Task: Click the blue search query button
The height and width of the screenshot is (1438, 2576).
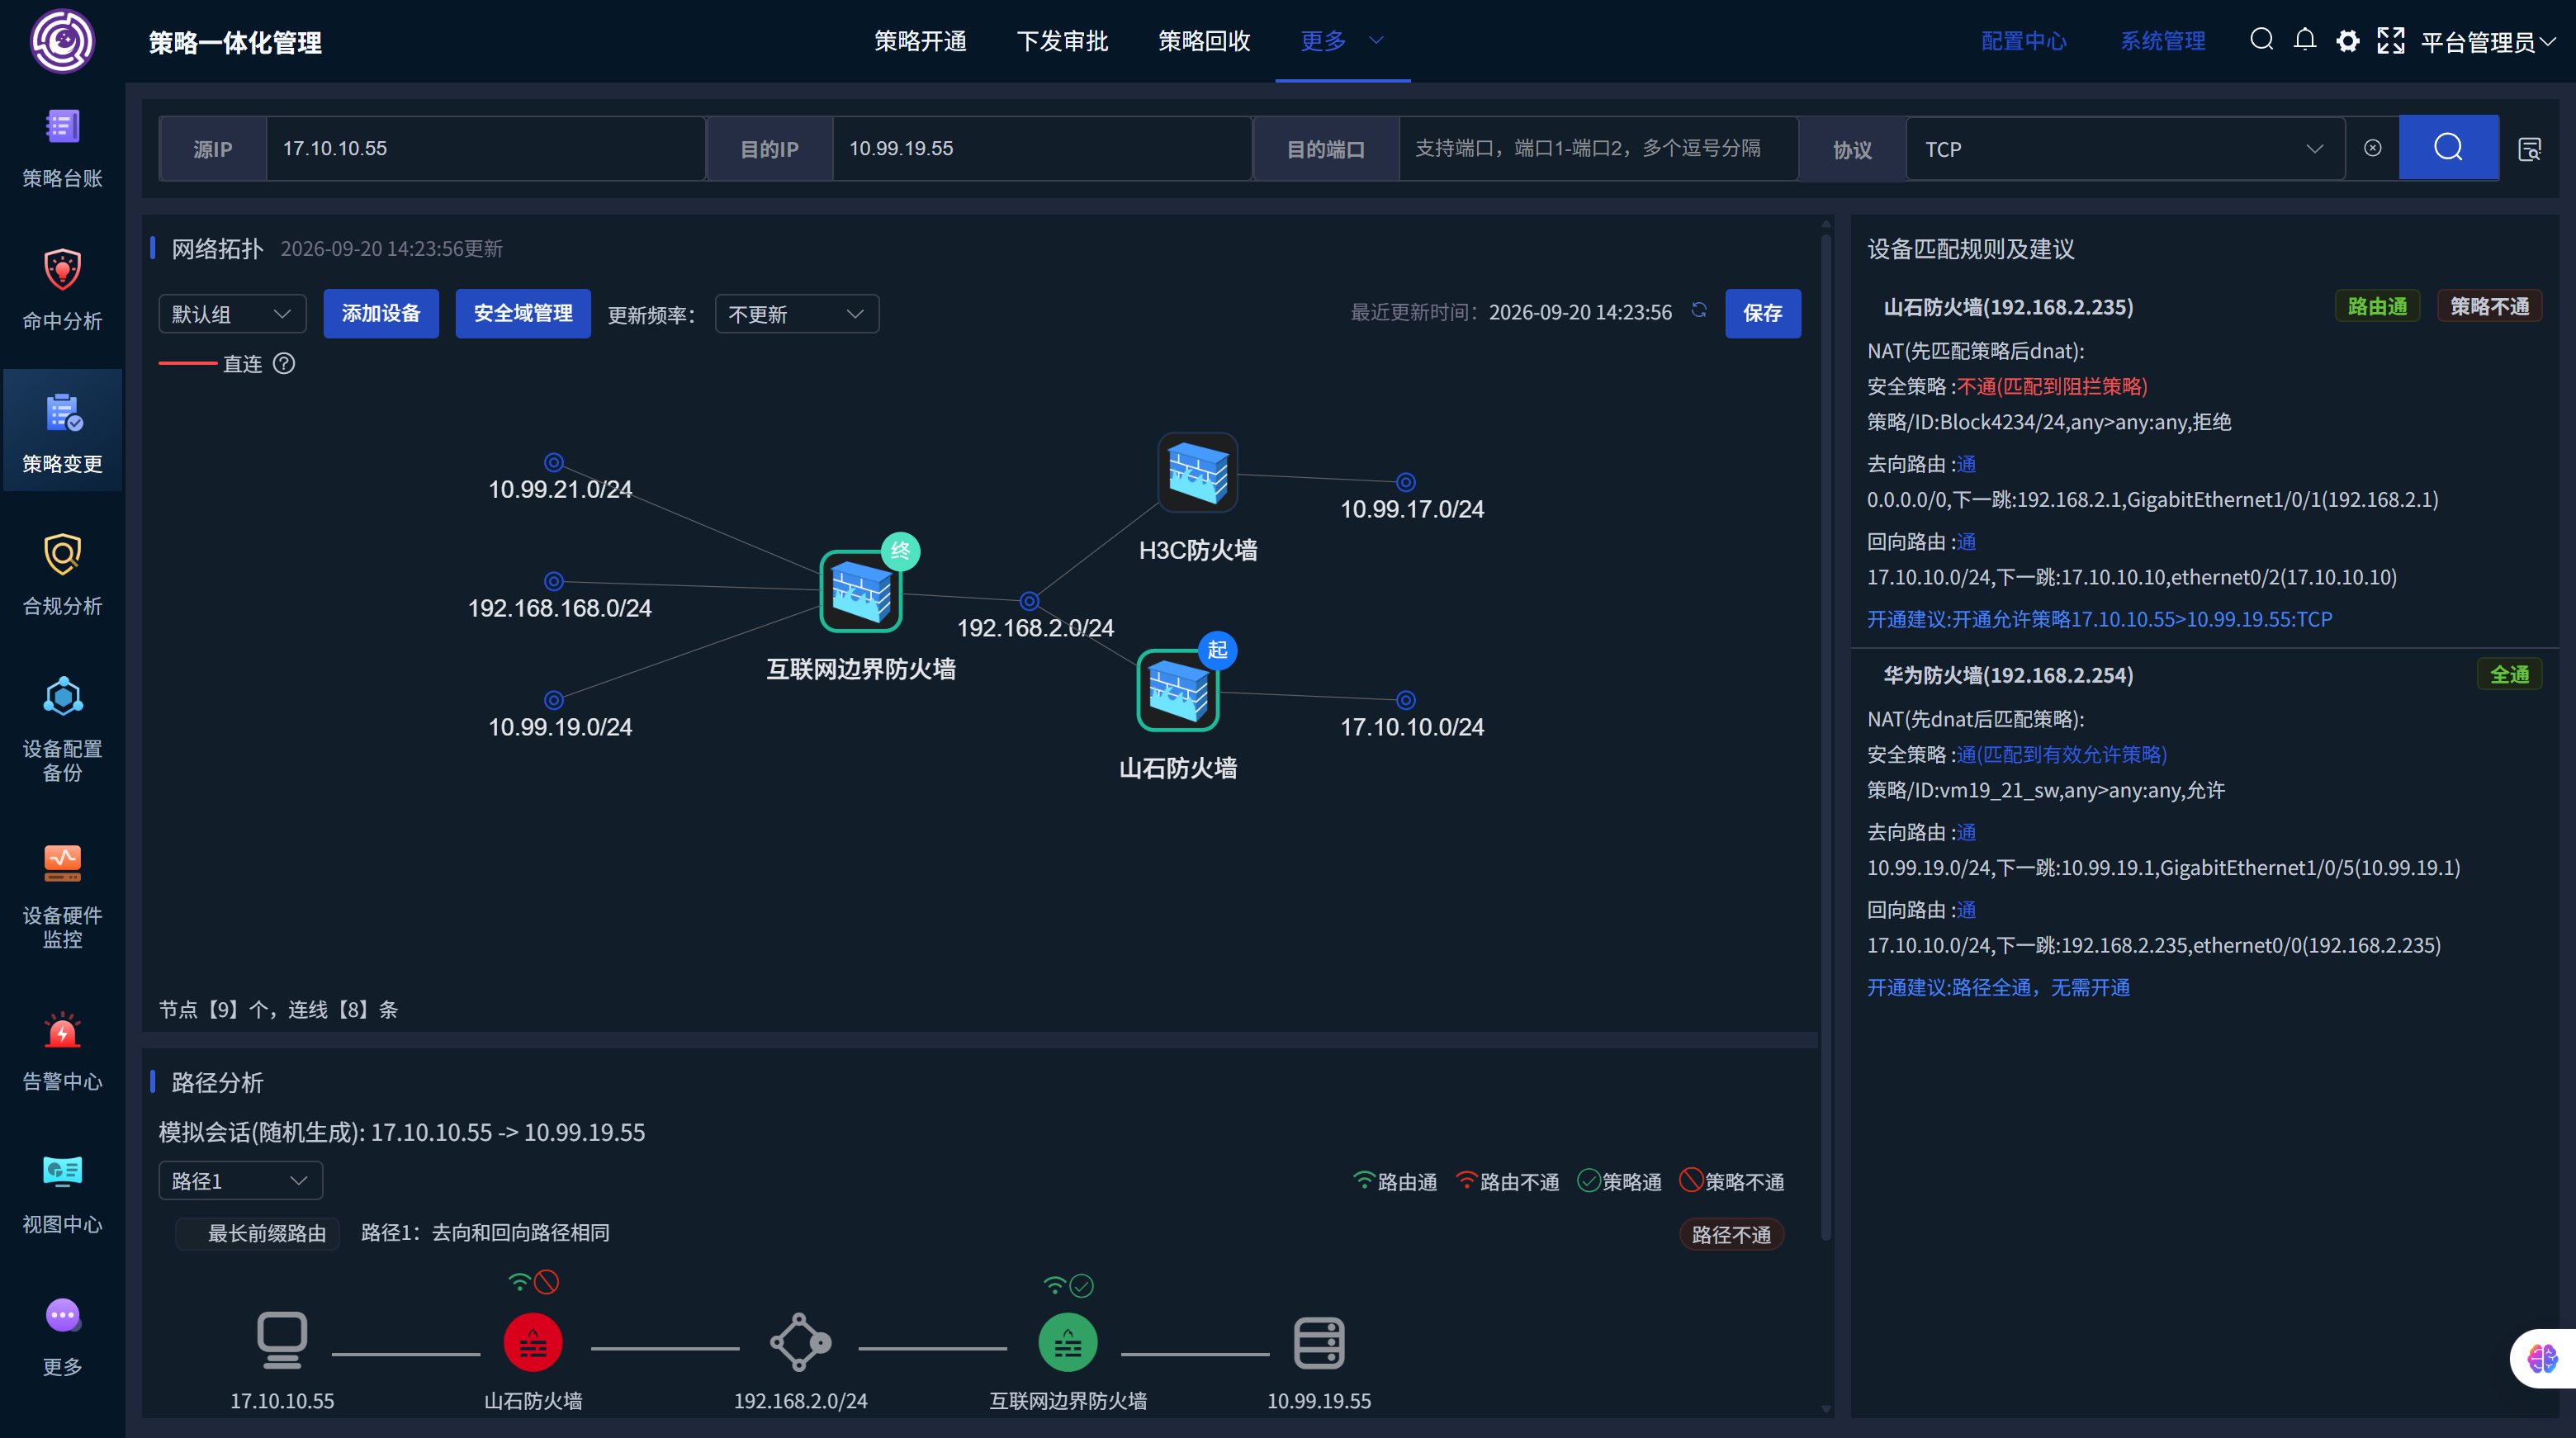Action: click(x=2448, y=148)
